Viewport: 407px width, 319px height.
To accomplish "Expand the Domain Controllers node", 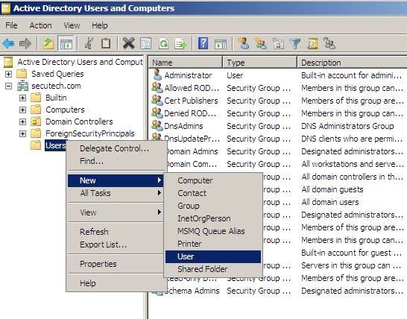I will click(x=22, y=121).
